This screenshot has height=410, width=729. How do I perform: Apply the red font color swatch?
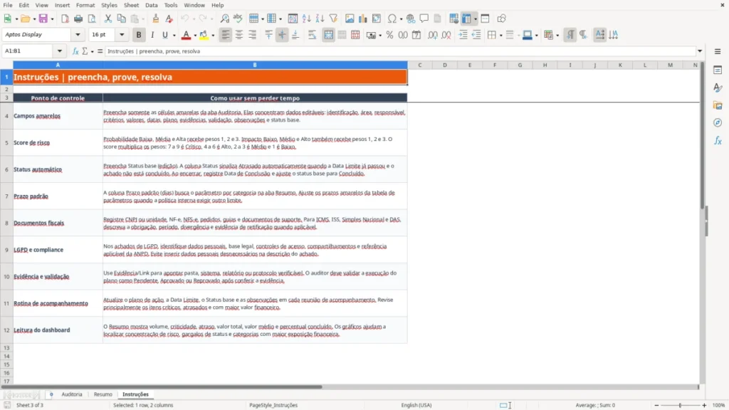point(186,35)
